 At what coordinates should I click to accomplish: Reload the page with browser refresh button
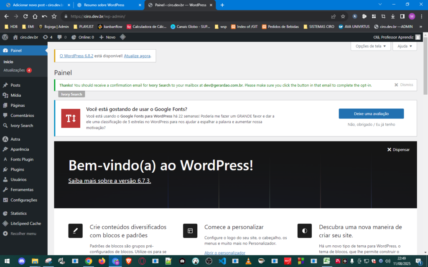click(25, 16)
